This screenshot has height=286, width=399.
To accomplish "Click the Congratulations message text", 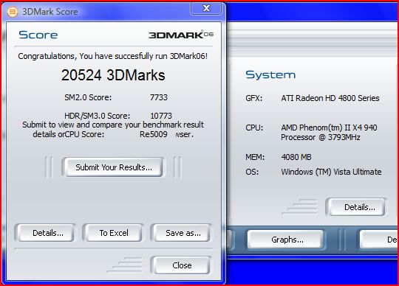I will [113, 56].
